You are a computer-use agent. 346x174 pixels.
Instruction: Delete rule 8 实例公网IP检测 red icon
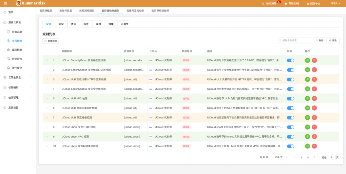click(x=315, y=127)
